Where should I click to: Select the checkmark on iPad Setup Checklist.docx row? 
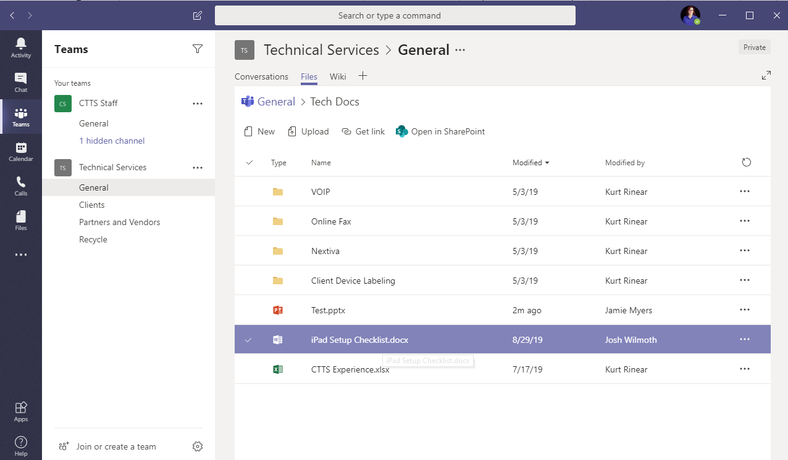(x=249, y=339)
